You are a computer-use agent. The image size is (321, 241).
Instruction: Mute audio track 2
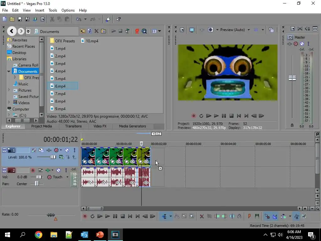[x=58, y=170]
